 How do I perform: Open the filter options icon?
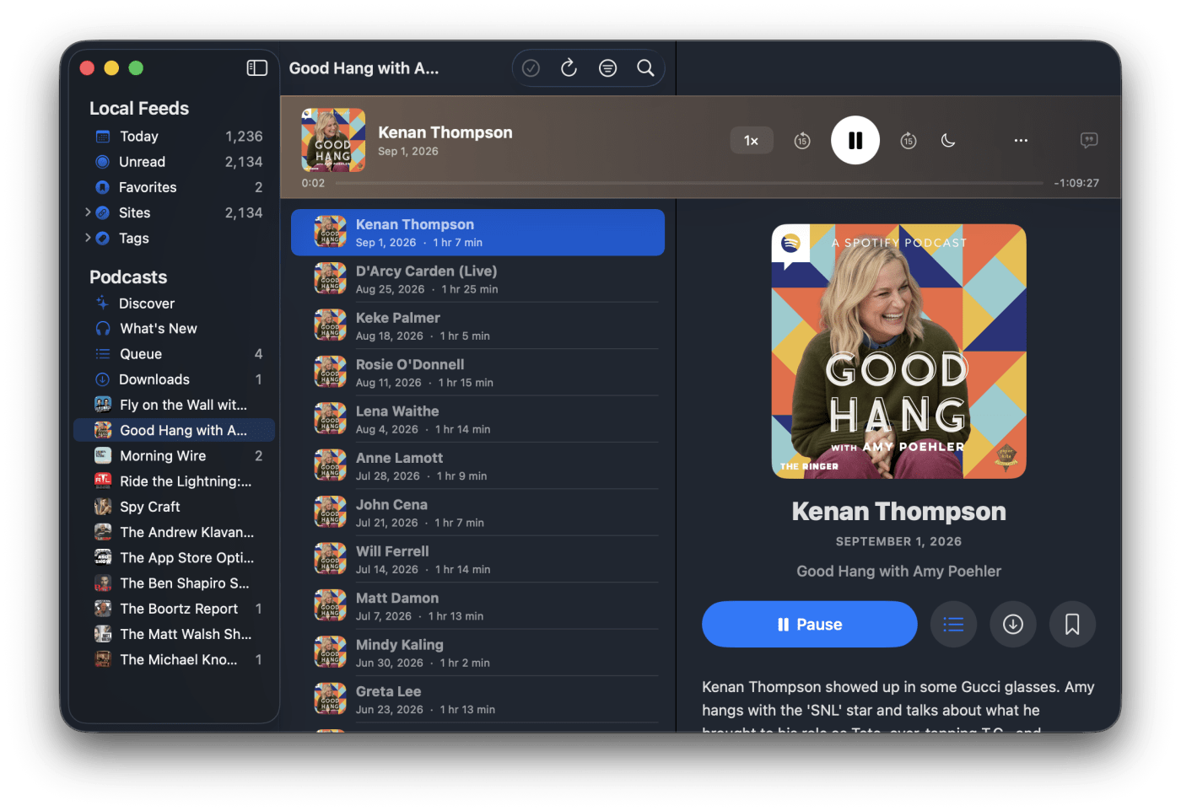[x=607, y=68]
